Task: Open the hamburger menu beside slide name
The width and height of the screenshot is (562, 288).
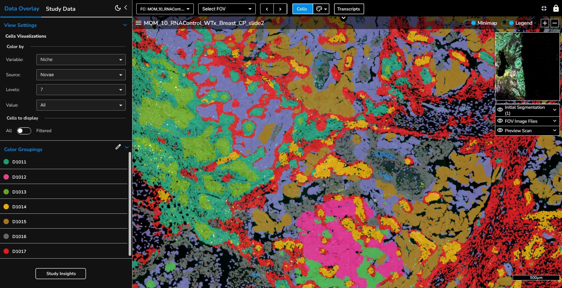Action: 138,23
